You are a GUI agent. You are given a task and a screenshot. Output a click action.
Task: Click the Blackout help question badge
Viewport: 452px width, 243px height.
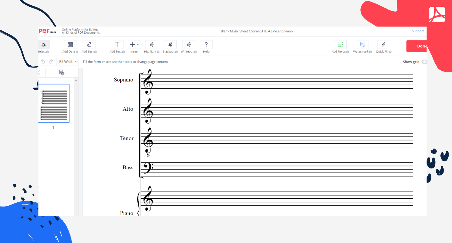click(x=177, y=52)
